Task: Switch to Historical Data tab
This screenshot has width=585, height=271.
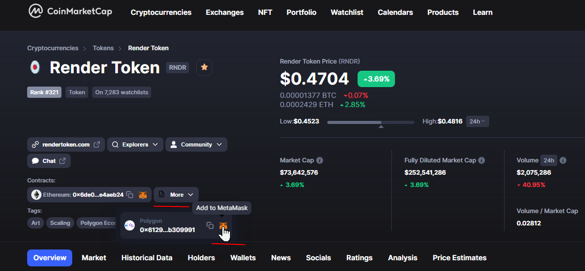Action: click(x=147, y=258)
